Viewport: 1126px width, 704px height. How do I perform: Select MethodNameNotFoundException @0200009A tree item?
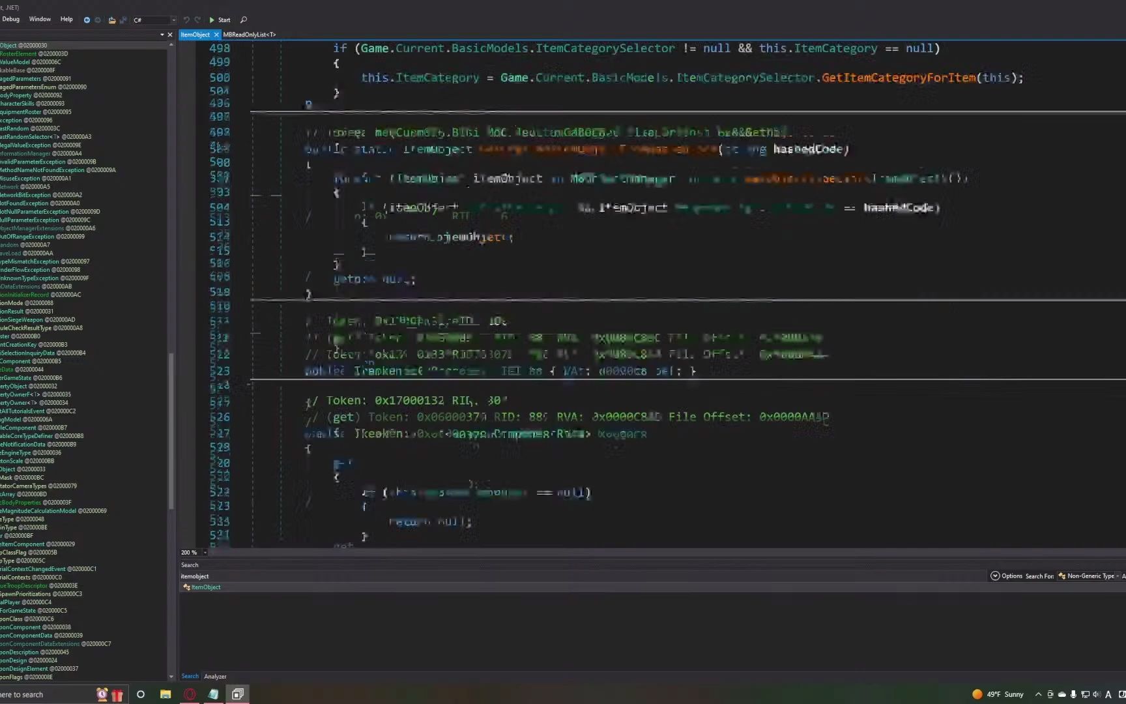pyautogui.click(x=57, y=170)
